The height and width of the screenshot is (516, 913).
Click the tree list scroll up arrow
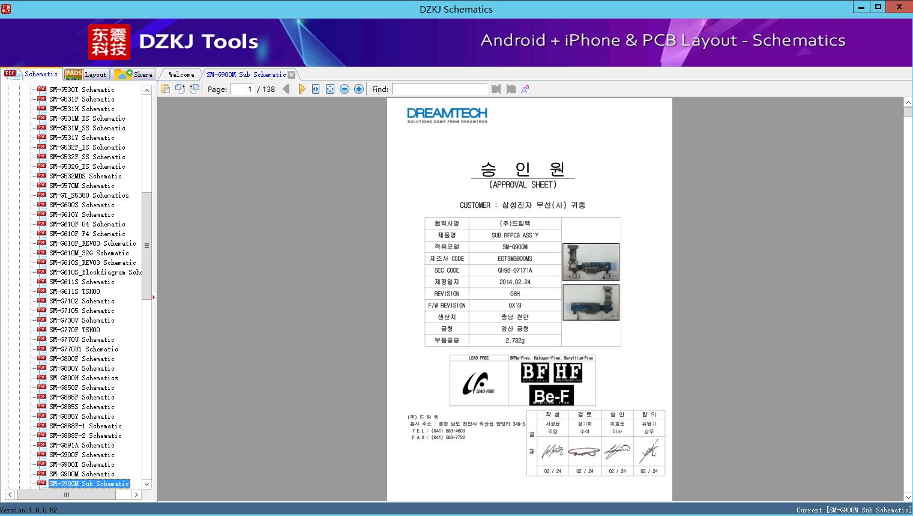146,90
